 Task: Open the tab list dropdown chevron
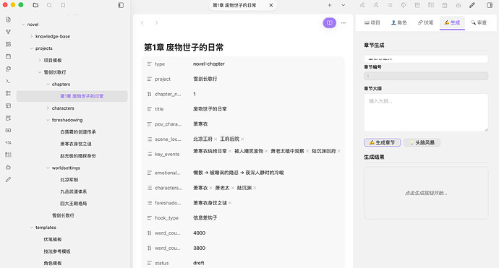pyautogui.click(x=343, y=5)
